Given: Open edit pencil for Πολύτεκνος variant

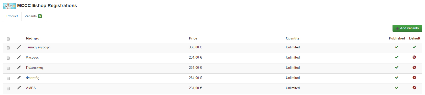Looking at the screenshot, I should click(x=19, y=67).
